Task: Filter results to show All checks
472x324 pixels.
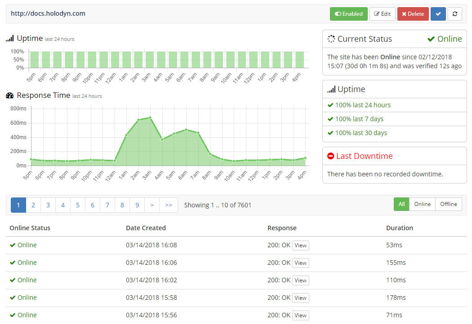Action: (401, 204)
